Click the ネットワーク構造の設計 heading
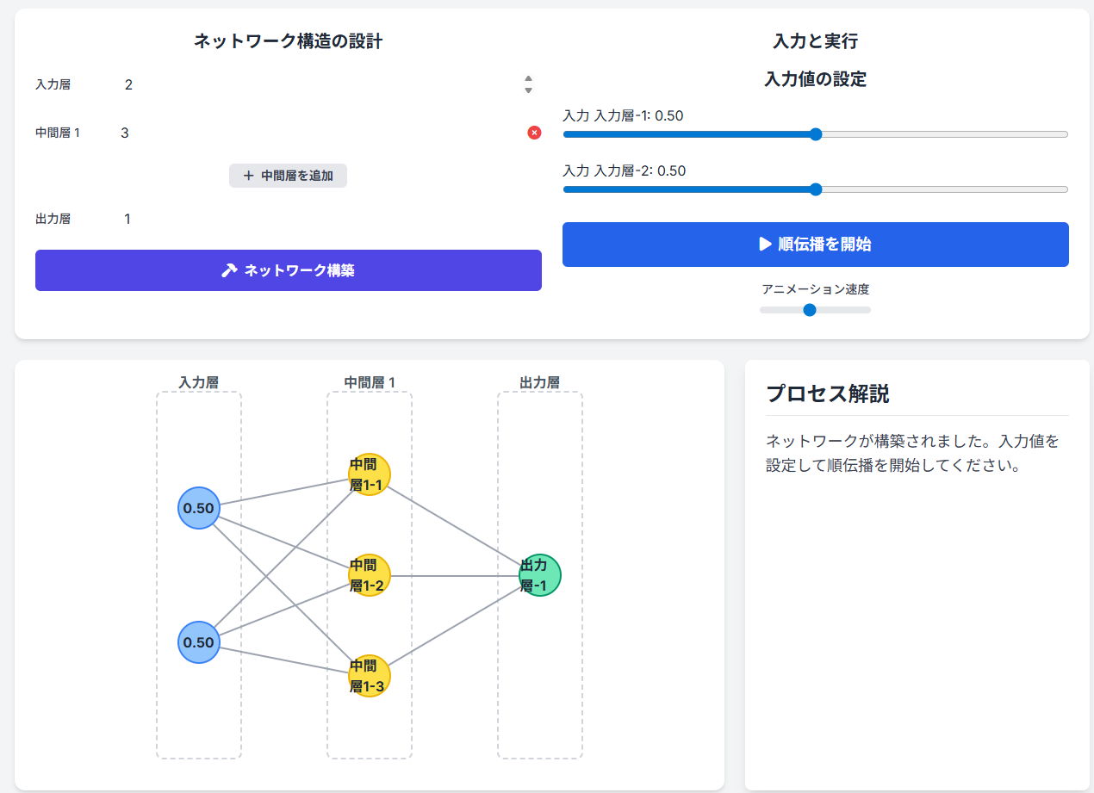 (289, 41)
